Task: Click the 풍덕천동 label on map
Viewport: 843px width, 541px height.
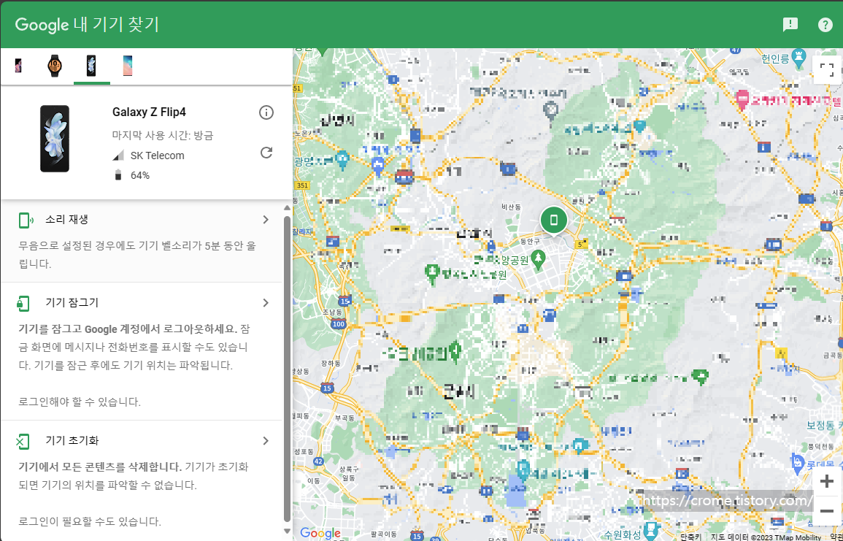Action: click(822, 447)
